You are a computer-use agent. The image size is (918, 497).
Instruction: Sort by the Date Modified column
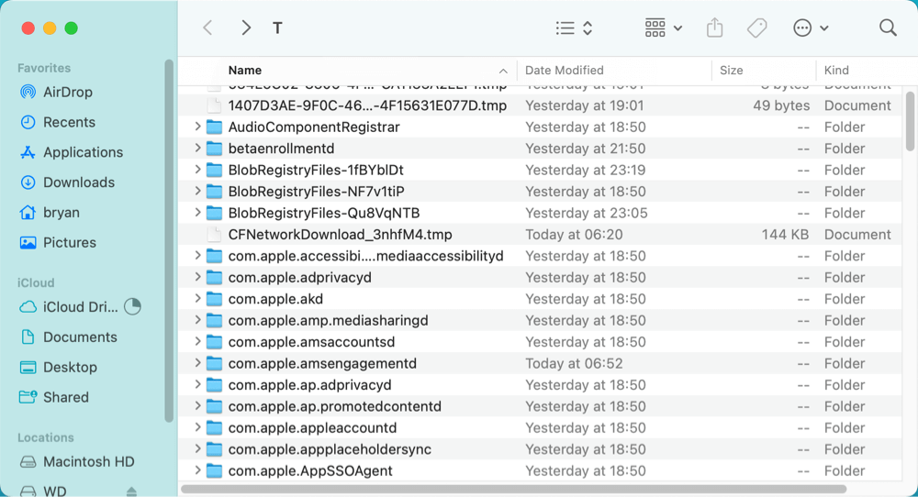click(565, 71)
